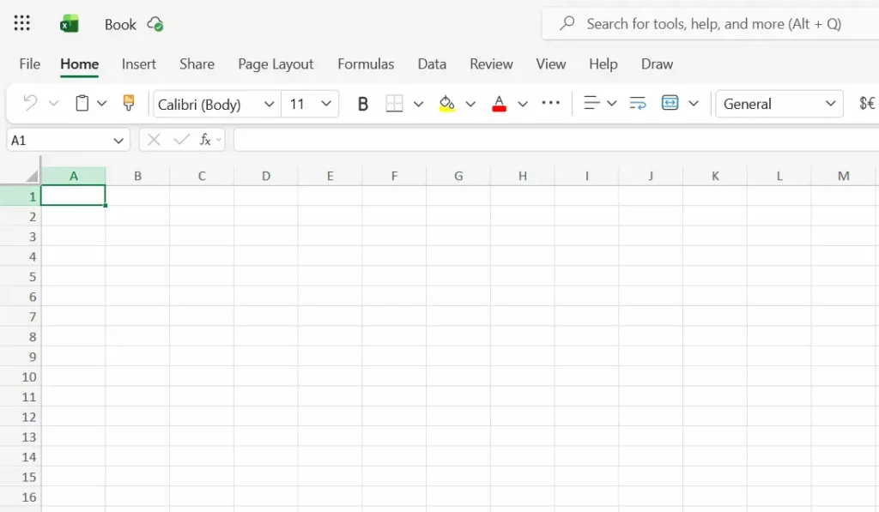
Task: Toggle bold formatting
Action: [x=363, y=104]
